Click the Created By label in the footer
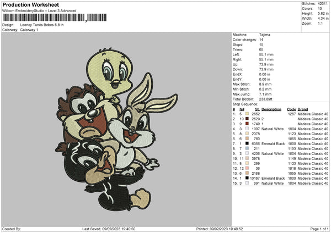The height and width of the screenshot is (233, 331). pos(12,229)
